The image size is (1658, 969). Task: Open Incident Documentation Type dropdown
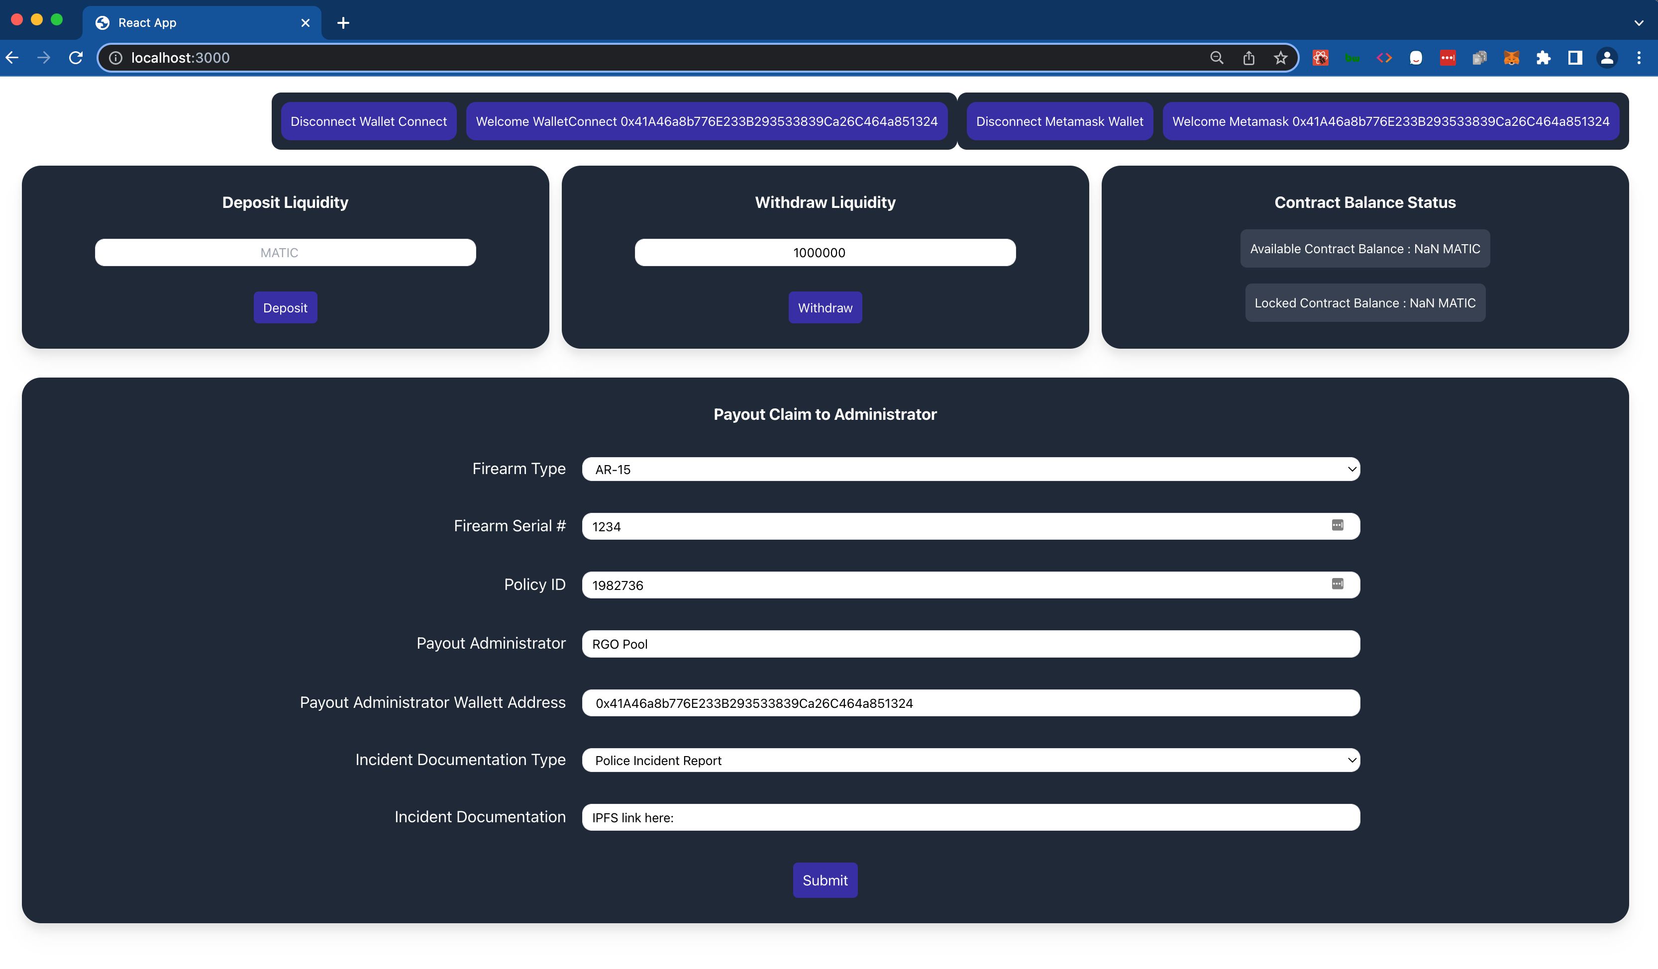(970, 760)
